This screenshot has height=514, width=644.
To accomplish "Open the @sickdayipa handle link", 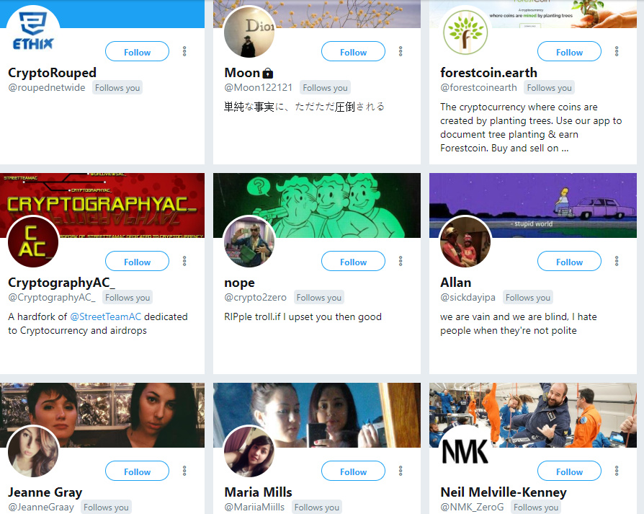I will [468, 298].
